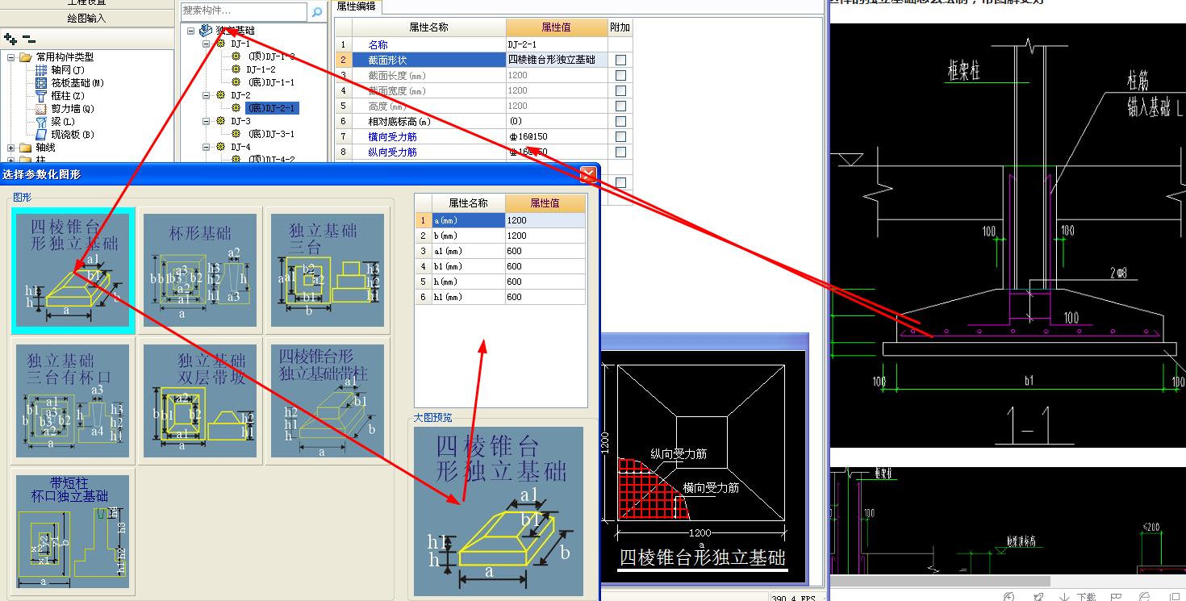The image size is (1186, 601).
Task: Click the gear icon of DJ-1-2
Action: click(x=236, y=69)
